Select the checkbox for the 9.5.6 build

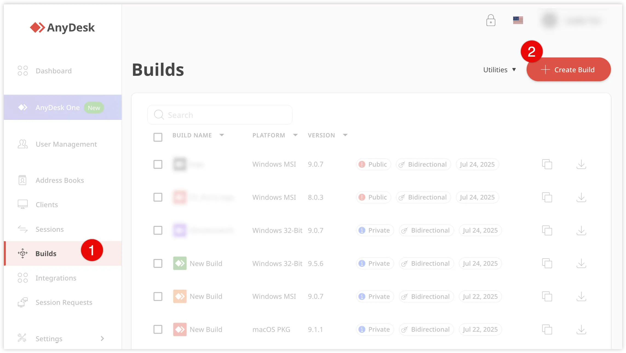[x=158, y=263]
